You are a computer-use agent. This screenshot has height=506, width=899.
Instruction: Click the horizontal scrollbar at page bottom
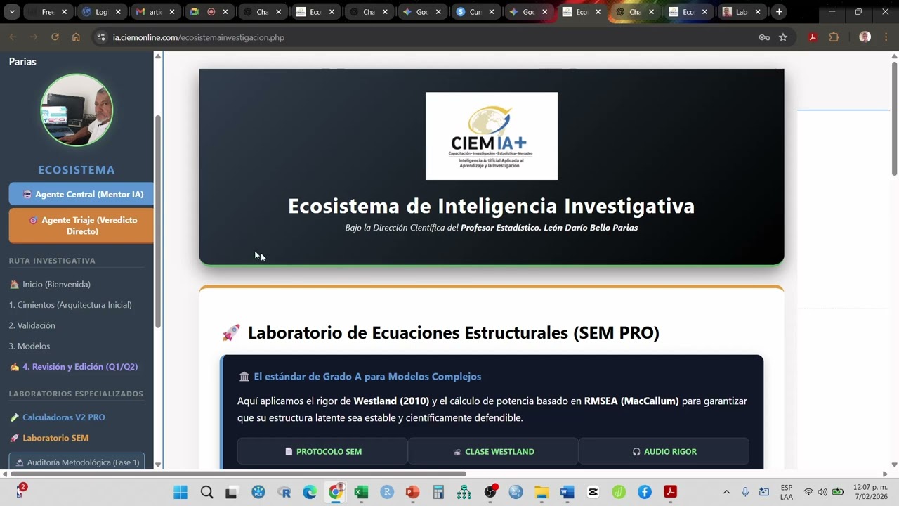pyautogui.click(x=239, y=474)
